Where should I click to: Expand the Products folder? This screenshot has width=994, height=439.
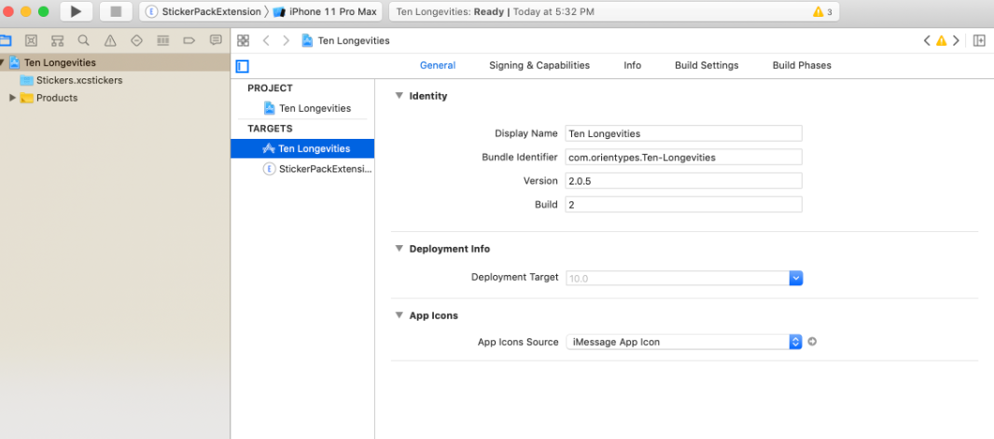coord(12,98)
